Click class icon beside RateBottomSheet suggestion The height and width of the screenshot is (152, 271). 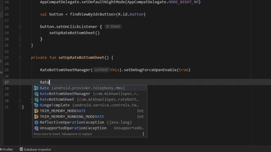(36, 100)
